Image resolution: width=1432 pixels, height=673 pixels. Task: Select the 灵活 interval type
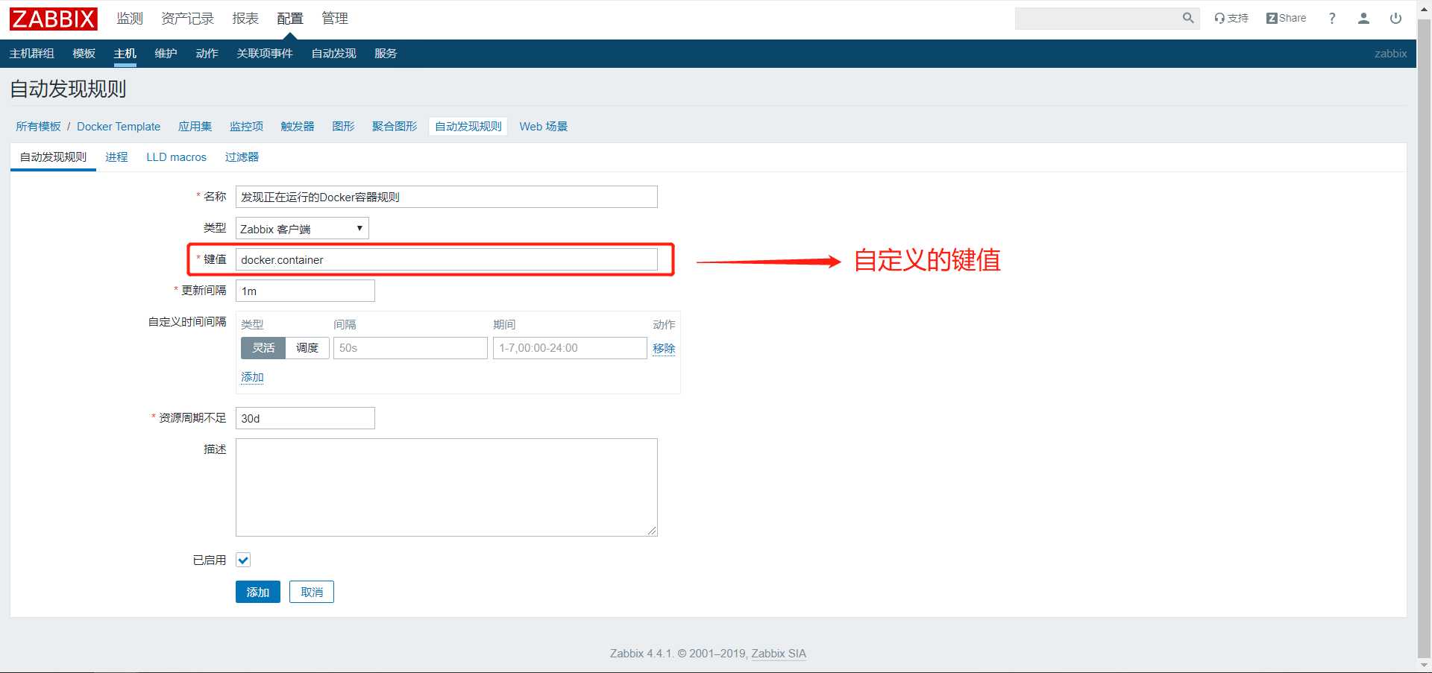tap(263, 348)
